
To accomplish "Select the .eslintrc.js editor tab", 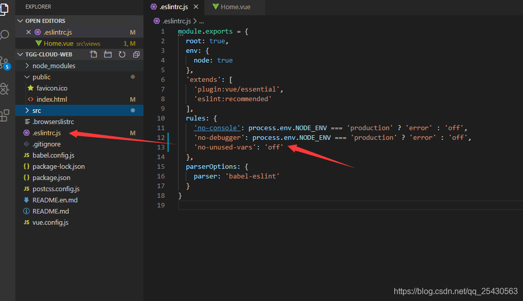I will click(173, 7).
